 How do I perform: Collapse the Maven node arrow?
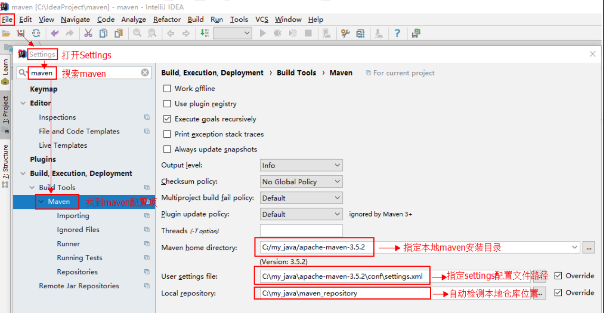pos(42,202)
